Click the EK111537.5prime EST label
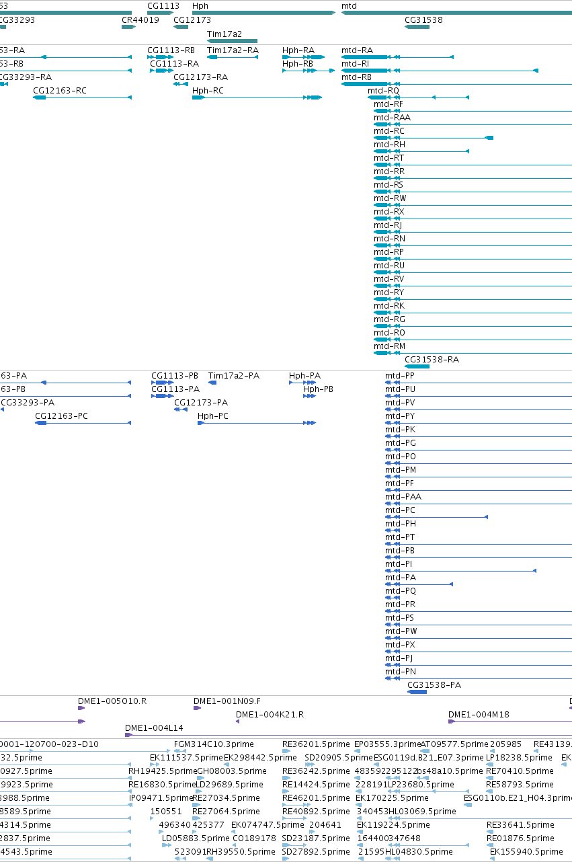572x862 pixels. 186,758
